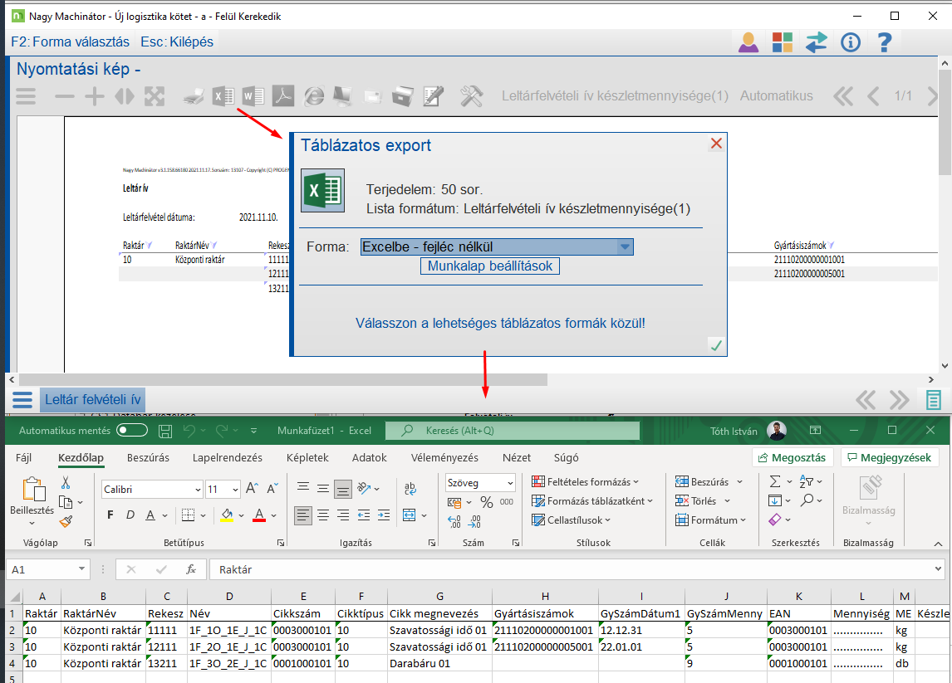Click the info icon in top bar
Screen dimensions: 952x683
pos(850,41)
